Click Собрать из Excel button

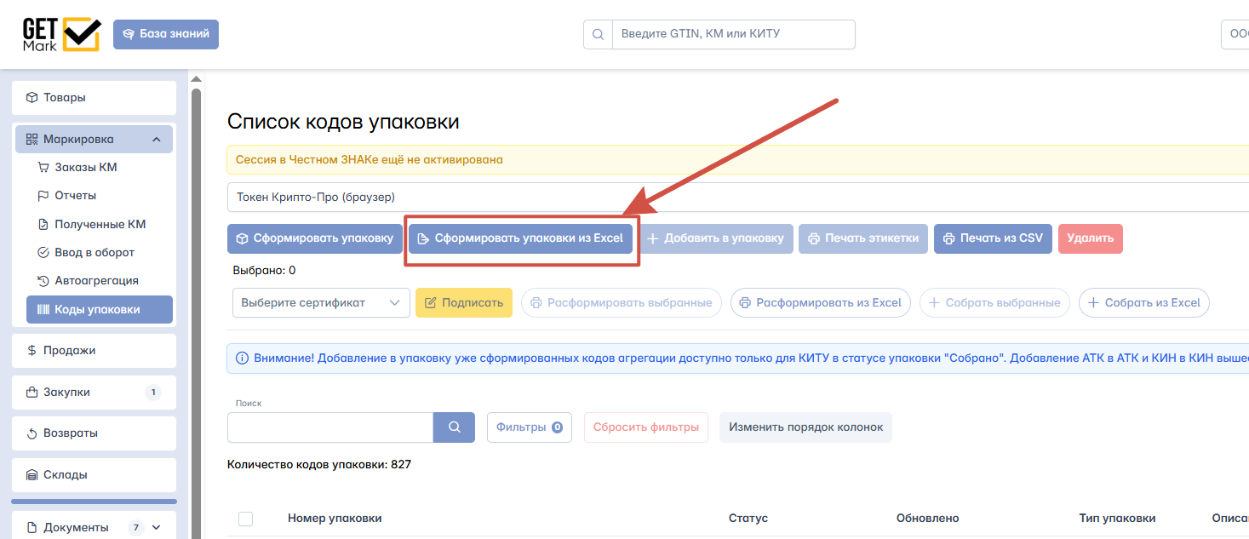[x=1144, y=302]
